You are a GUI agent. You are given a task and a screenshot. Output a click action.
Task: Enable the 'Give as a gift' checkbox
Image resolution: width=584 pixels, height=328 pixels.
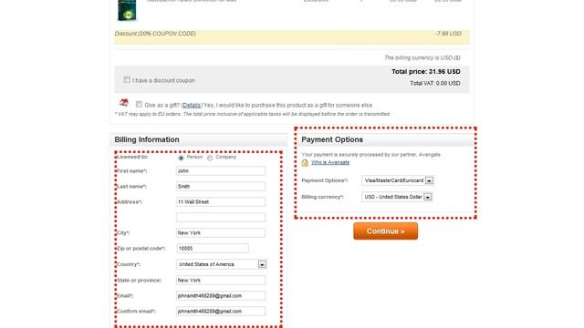click(x=139, y=104)
